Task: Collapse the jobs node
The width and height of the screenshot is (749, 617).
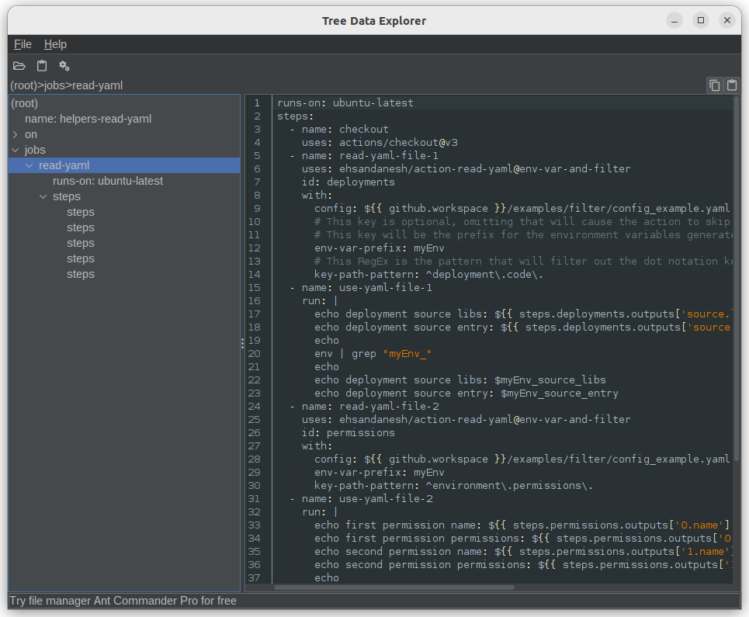Action: (16, 150)
